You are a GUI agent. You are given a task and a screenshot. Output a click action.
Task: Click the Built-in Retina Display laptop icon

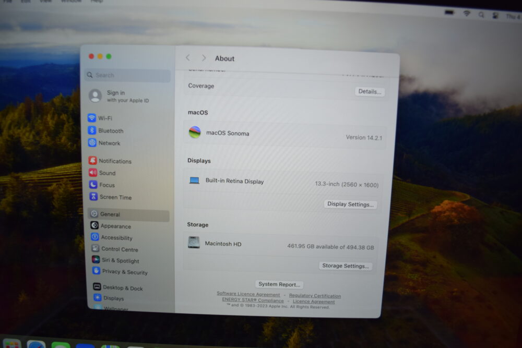click(x=194, y=181)
